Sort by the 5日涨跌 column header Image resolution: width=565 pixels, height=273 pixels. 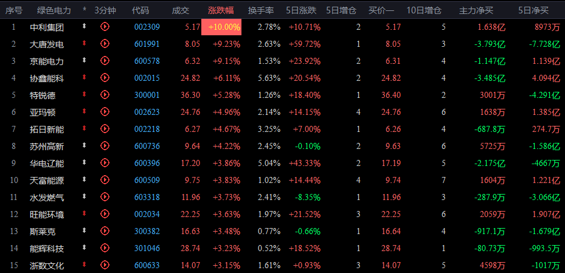(x=302, y=10)
